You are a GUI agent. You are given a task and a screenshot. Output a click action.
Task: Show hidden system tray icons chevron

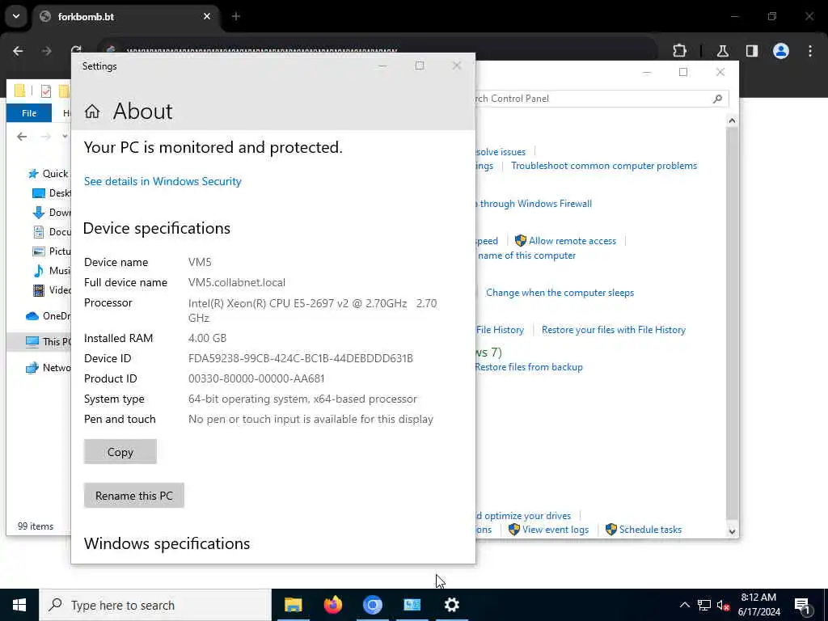(684, 605)
